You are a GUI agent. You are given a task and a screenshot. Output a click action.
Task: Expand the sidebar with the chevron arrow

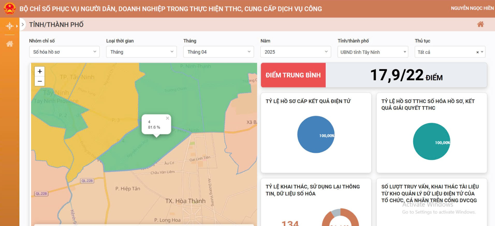(x=22, y=24)
